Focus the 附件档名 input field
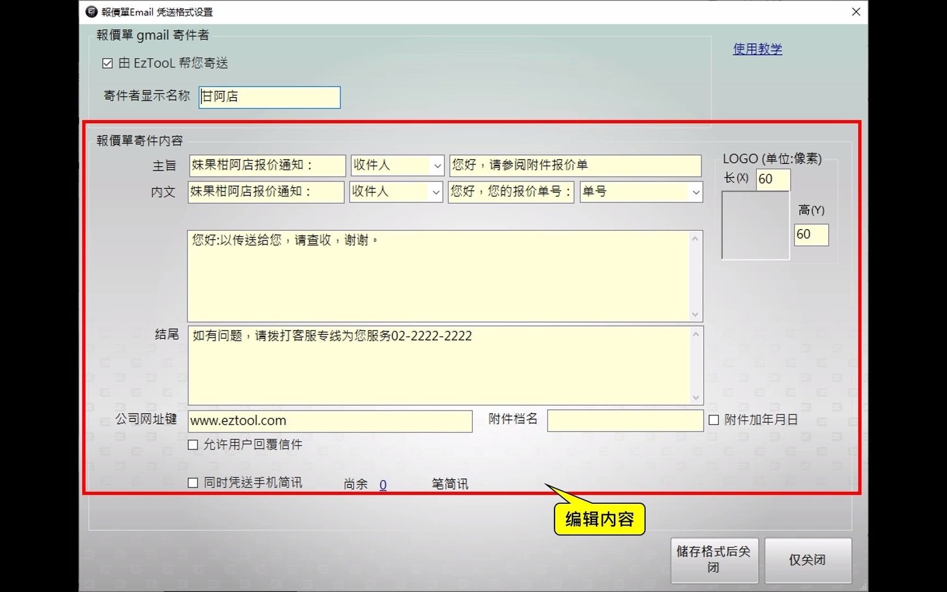The image size is (947, 592). pyautogui.click(x=625, y=421)
